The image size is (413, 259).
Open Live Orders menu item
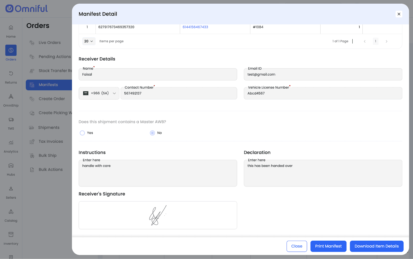tap(50, 43)
